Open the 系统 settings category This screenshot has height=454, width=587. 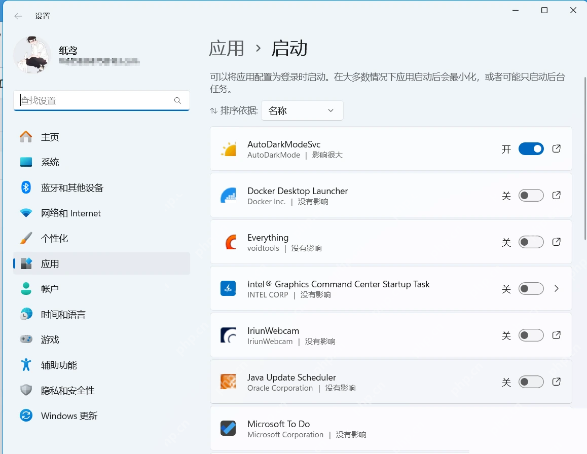coord(101,162)
